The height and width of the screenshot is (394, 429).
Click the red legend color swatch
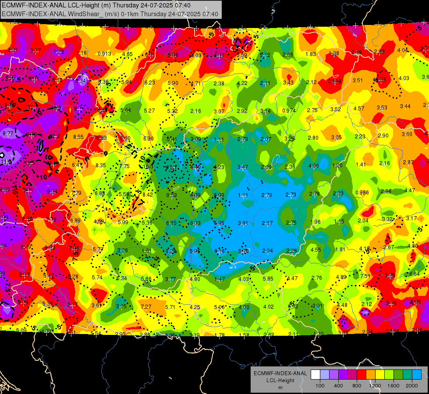(x=362, y=375)
